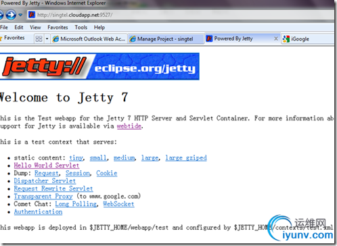Open the File menu
337x246 pixels.
pos(4,27)
